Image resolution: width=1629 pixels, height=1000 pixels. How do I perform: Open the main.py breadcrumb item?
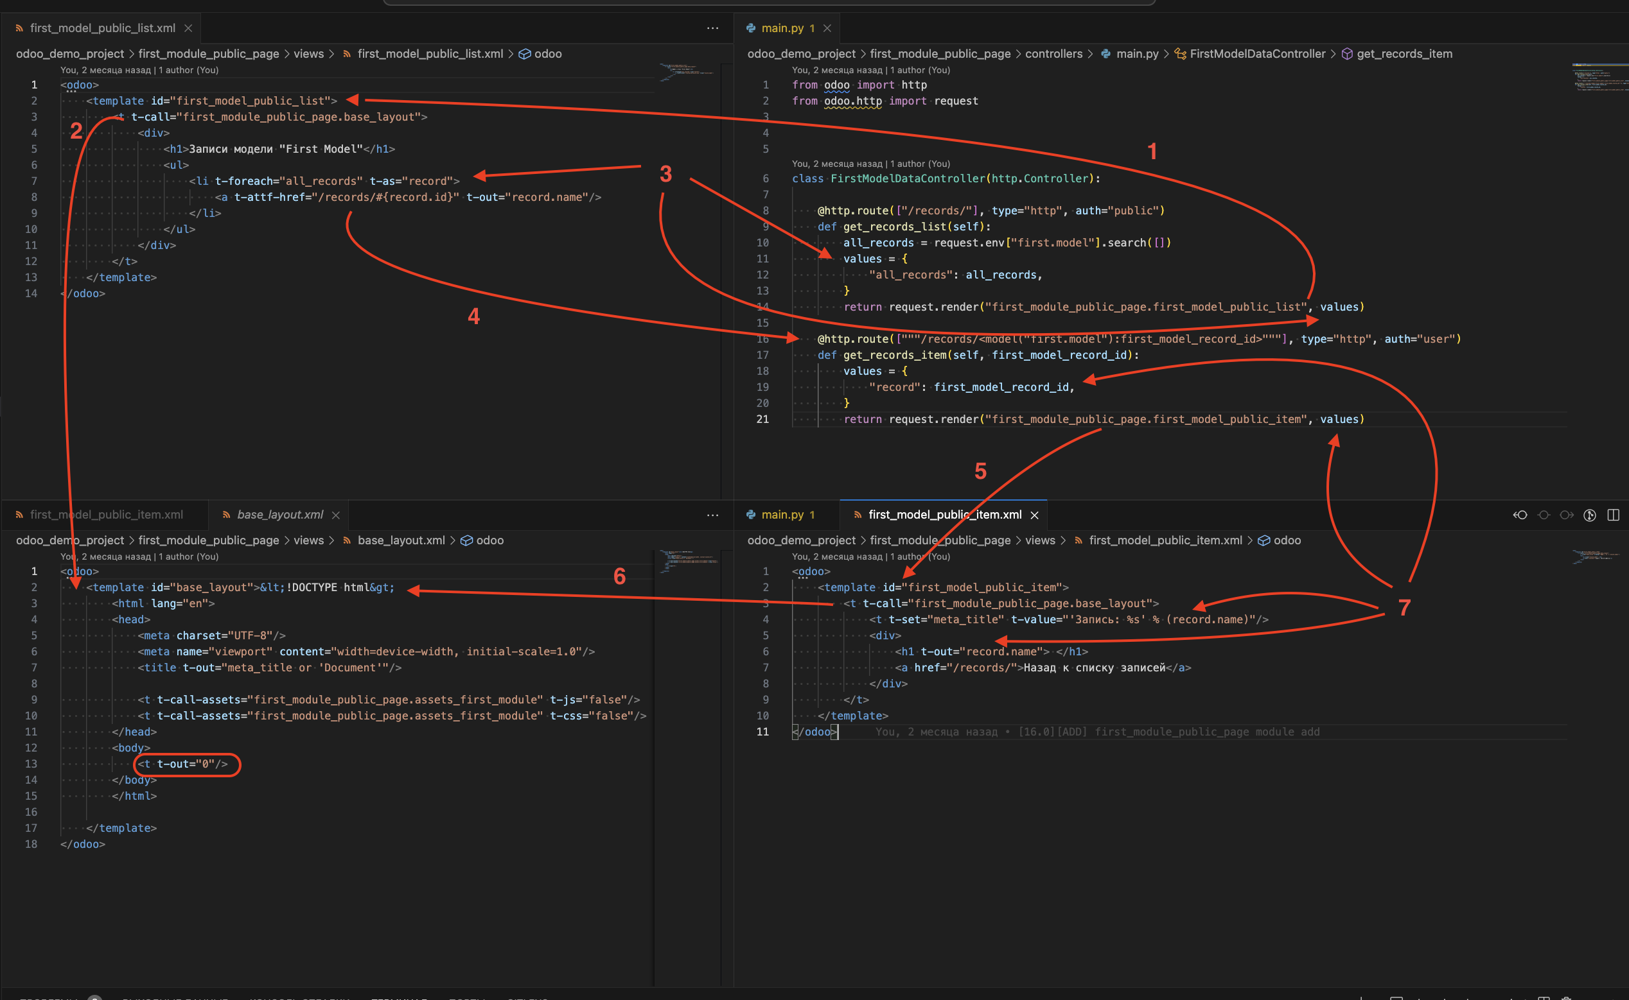click(x=1136, y=53)
